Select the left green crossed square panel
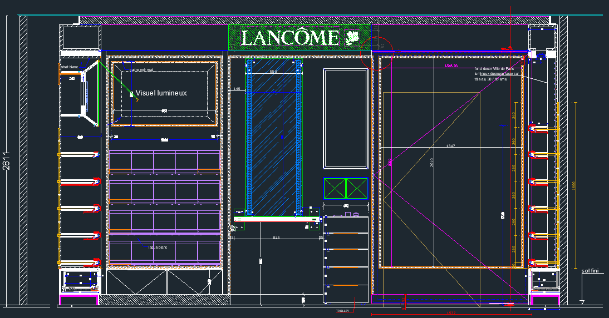Screen dimensions: 609x318 [x=335, y=188]
